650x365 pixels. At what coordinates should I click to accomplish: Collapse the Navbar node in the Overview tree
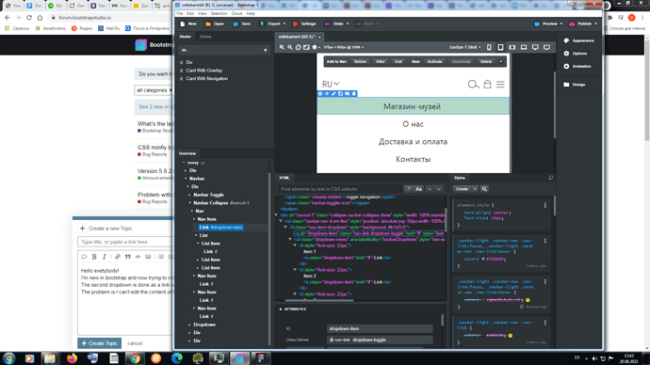186,179
